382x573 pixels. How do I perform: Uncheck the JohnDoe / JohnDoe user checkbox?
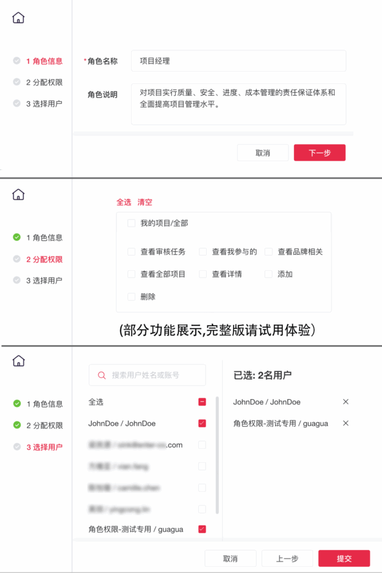(202, 424)
